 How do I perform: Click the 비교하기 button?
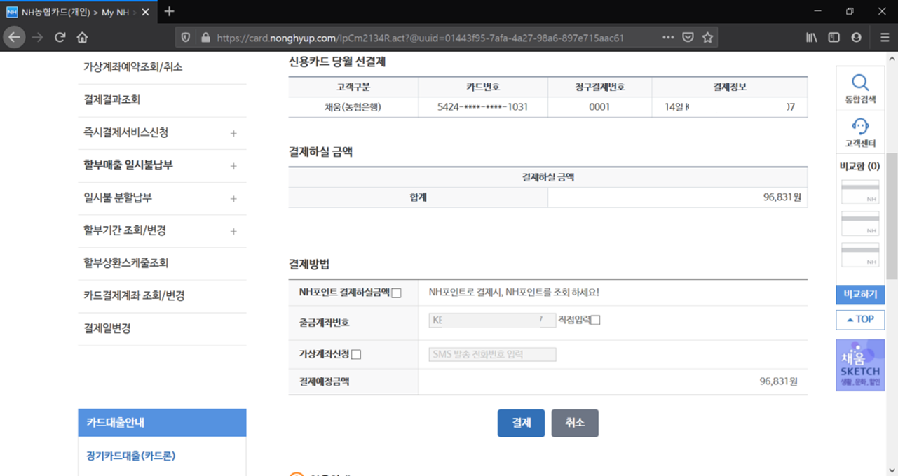tap(860, 295)
